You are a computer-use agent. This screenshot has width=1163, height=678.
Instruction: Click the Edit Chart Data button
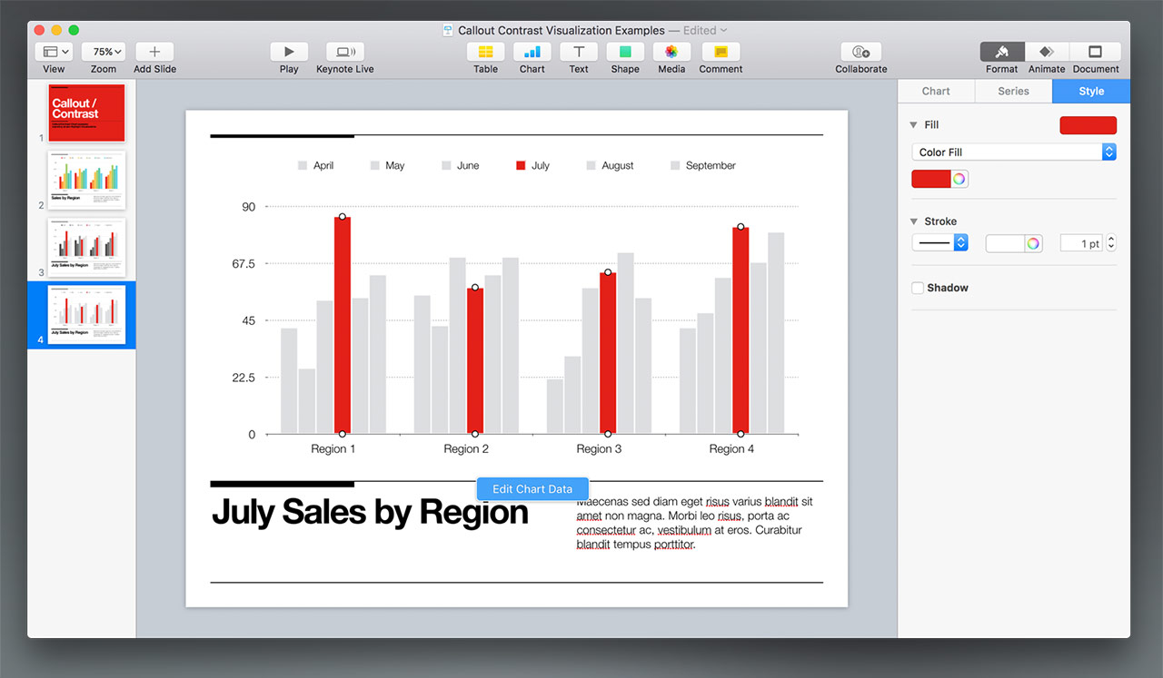point(532,489)
